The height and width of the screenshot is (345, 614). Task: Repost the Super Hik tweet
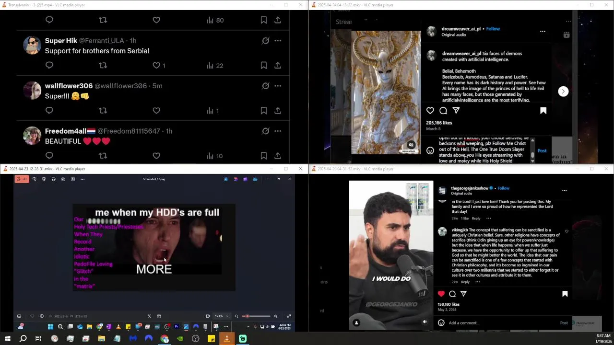103,65
